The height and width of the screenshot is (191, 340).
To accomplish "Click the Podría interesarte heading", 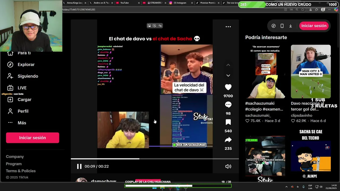I will pos(266,37).
